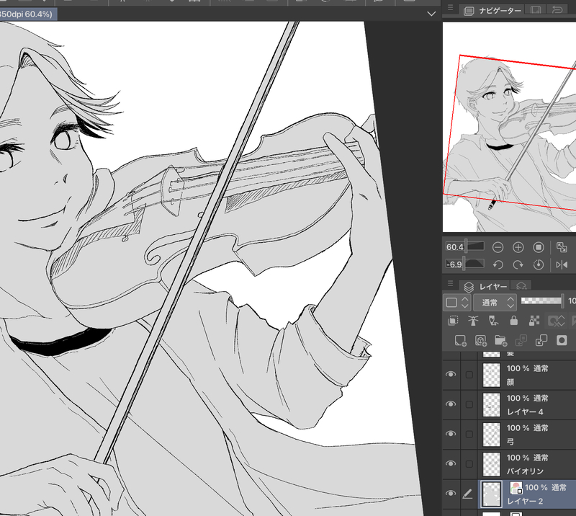
Task: Tick the checkbox beside the 顔 layer
Action: [469, 375]
